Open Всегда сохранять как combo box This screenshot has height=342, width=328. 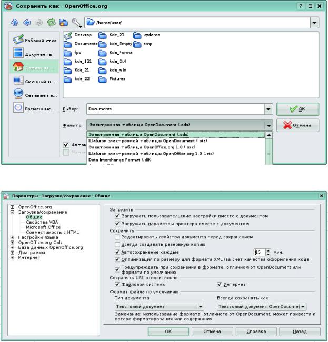(x=262, y=307)
